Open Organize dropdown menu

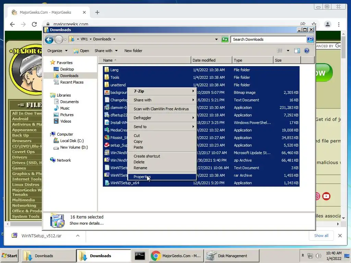pyautogui.click(x=57, y=51)
